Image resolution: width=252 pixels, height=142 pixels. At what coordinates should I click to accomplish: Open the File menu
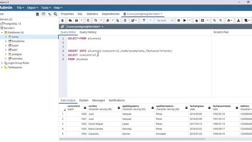(20, 7)
